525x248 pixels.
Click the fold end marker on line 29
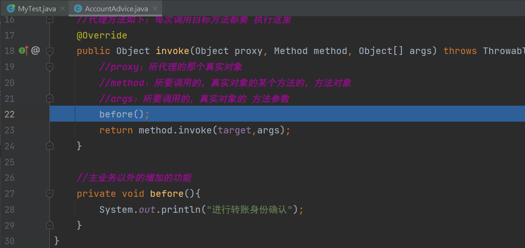50,225
